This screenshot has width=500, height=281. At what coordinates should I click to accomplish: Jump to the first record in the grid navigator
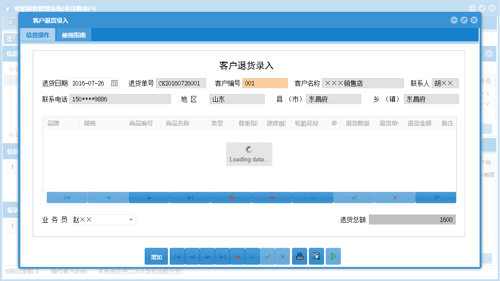click(67, 197)
